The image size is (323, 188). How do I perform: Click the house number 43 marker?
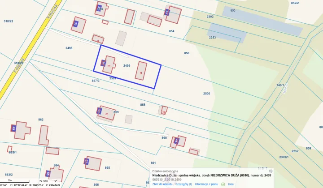pos(167,13)
